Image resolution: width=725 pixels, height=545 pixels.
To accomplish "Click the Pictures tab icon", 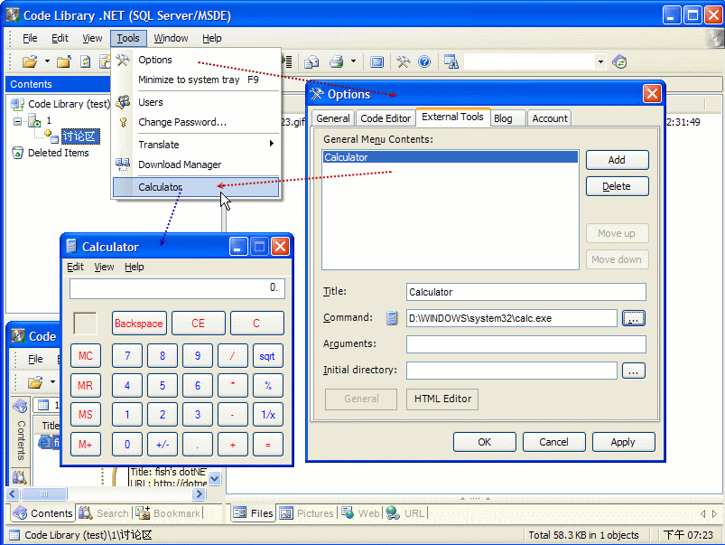I will click(x=286, y=513).
